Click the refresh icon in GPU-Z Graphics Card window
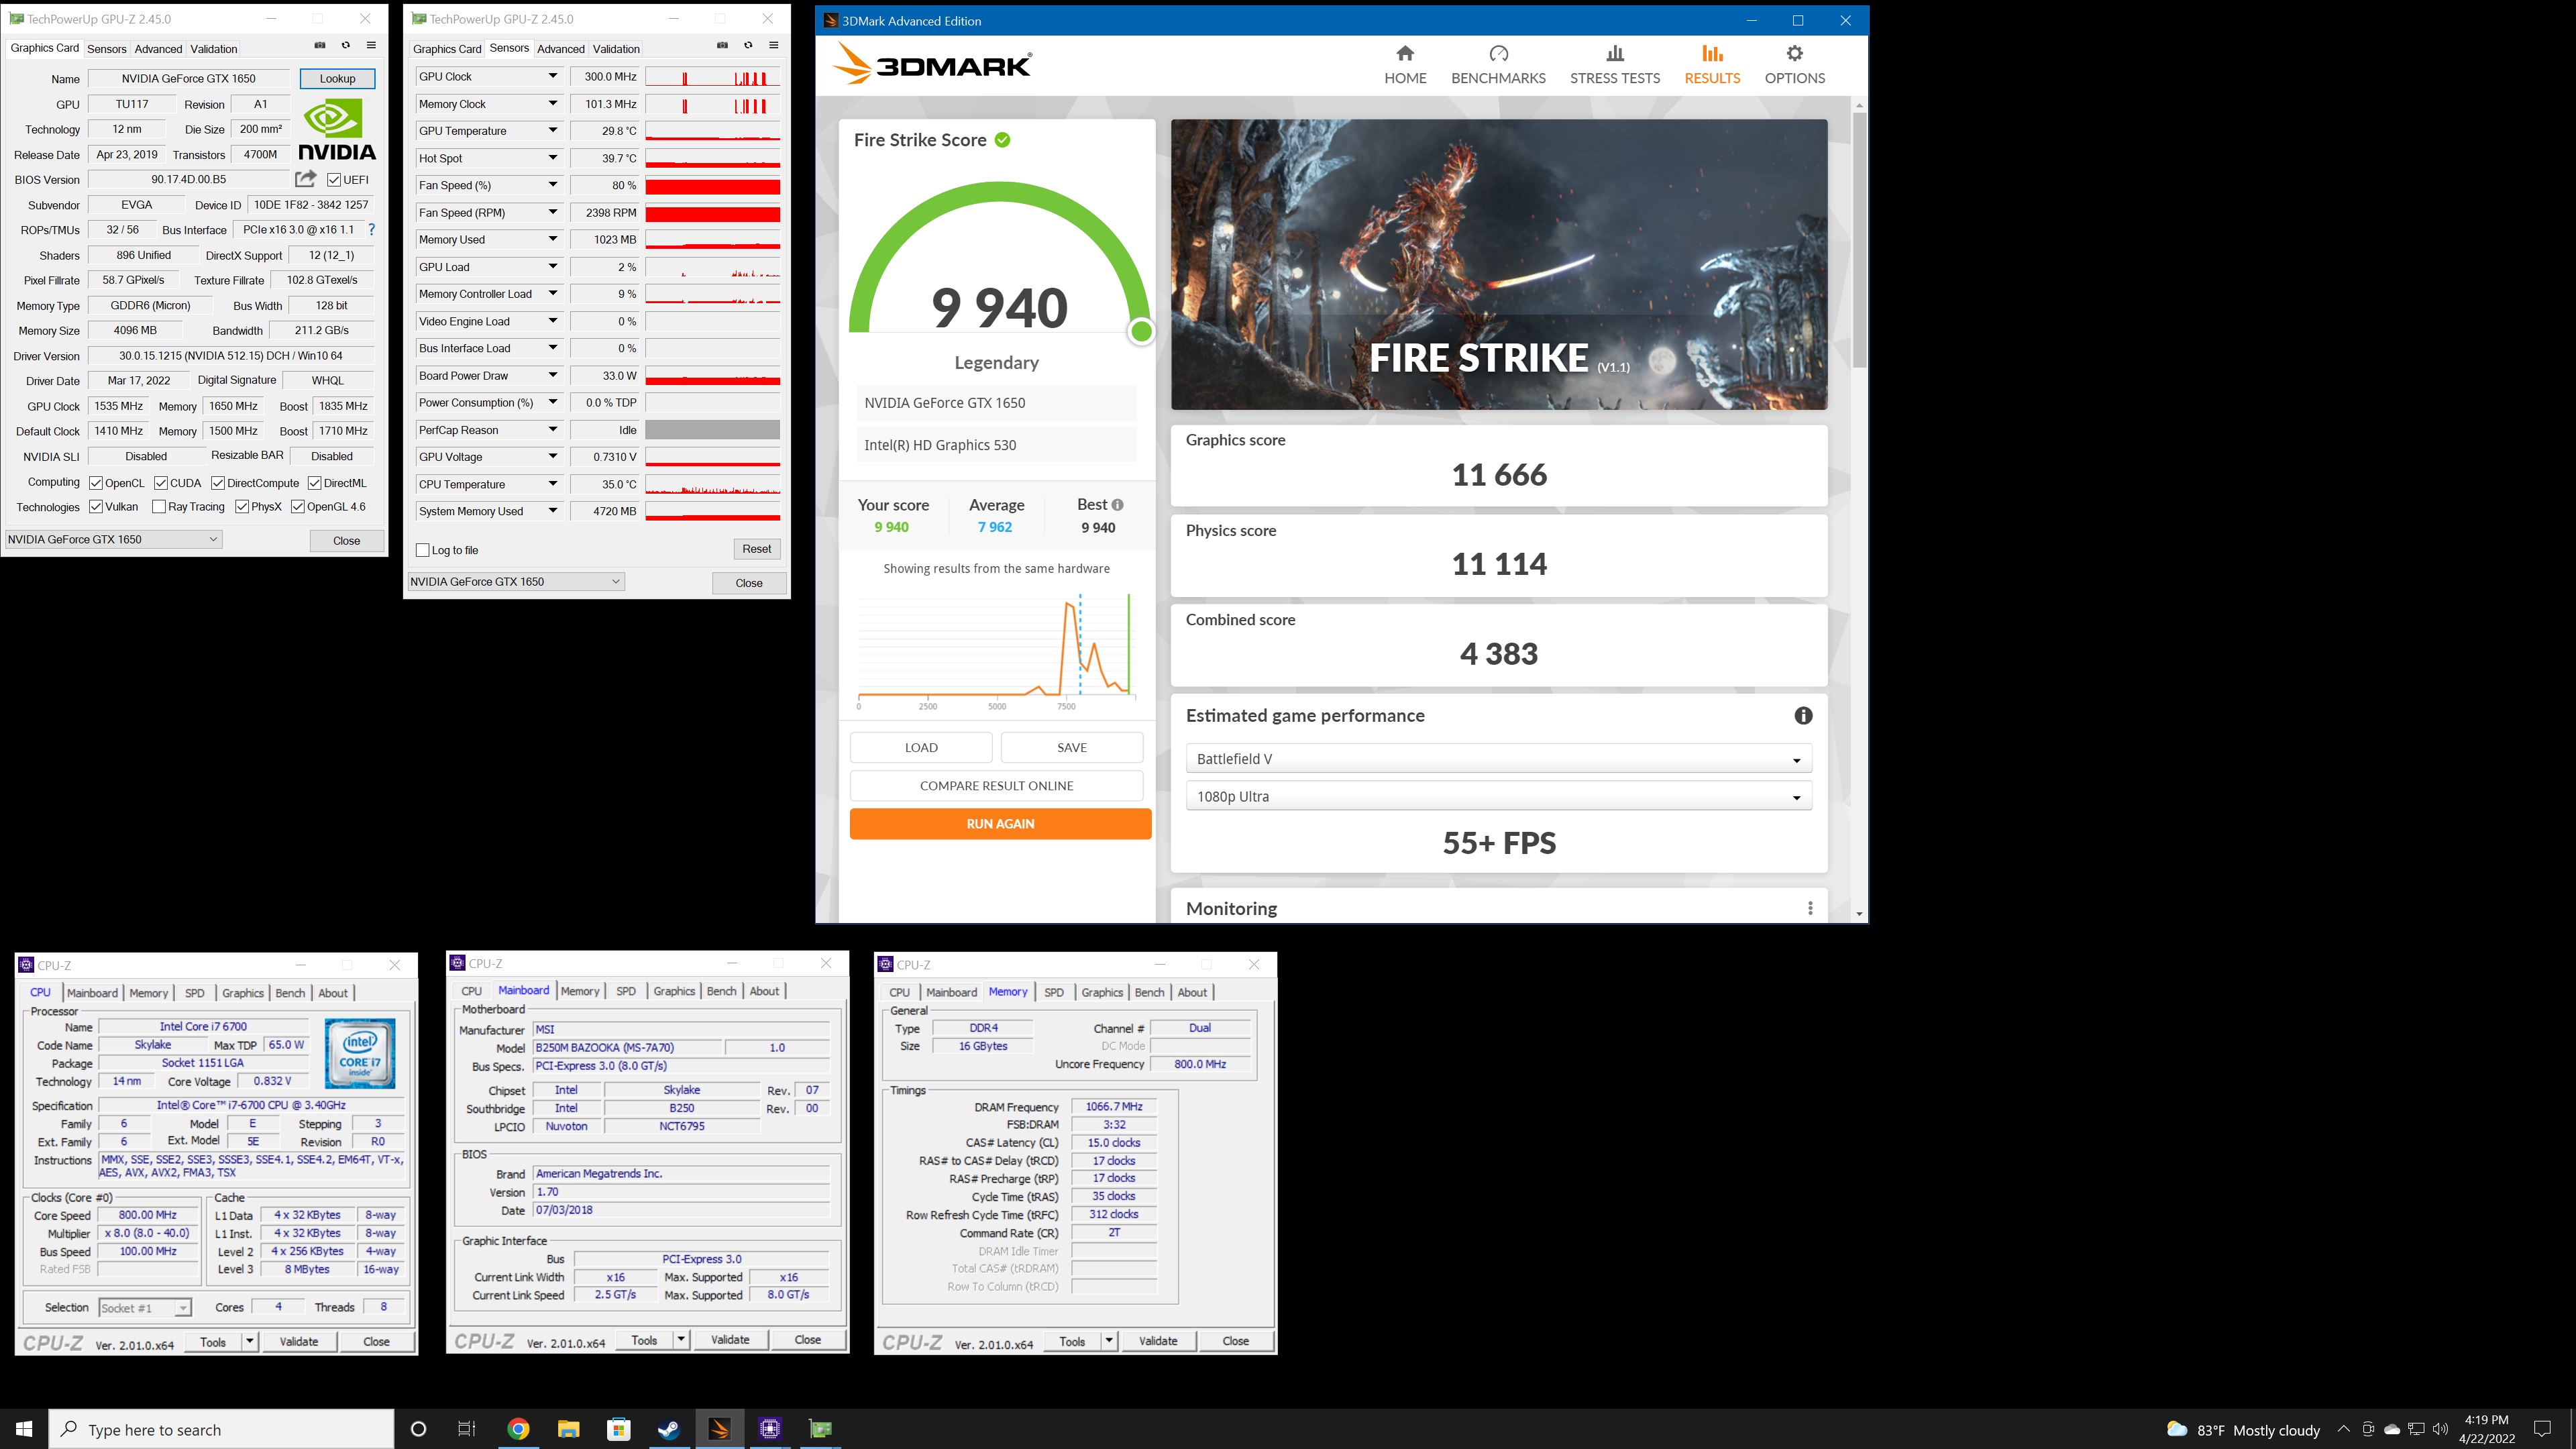The image size is (2576, 1449). coord(346,46)
